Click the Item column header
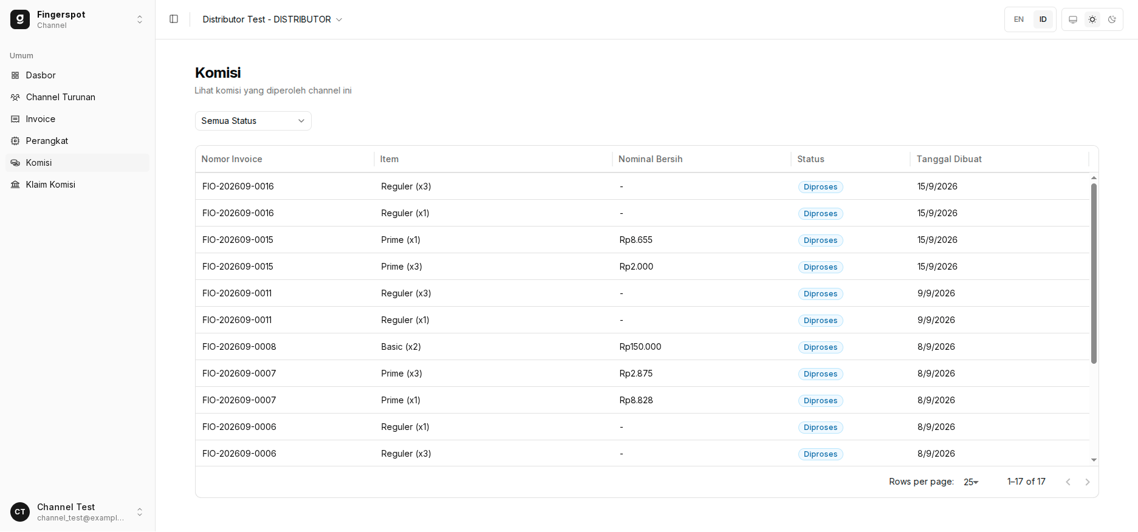The image size is (1138, 532). pos(493,159)
